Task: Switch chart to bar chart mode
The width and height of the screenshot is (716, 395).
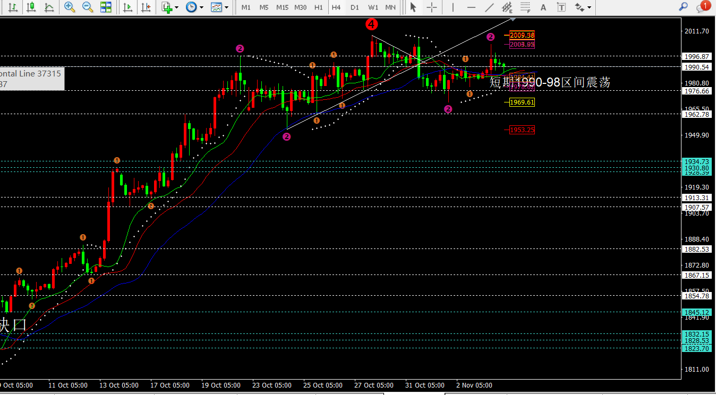Action: [13, 7]
